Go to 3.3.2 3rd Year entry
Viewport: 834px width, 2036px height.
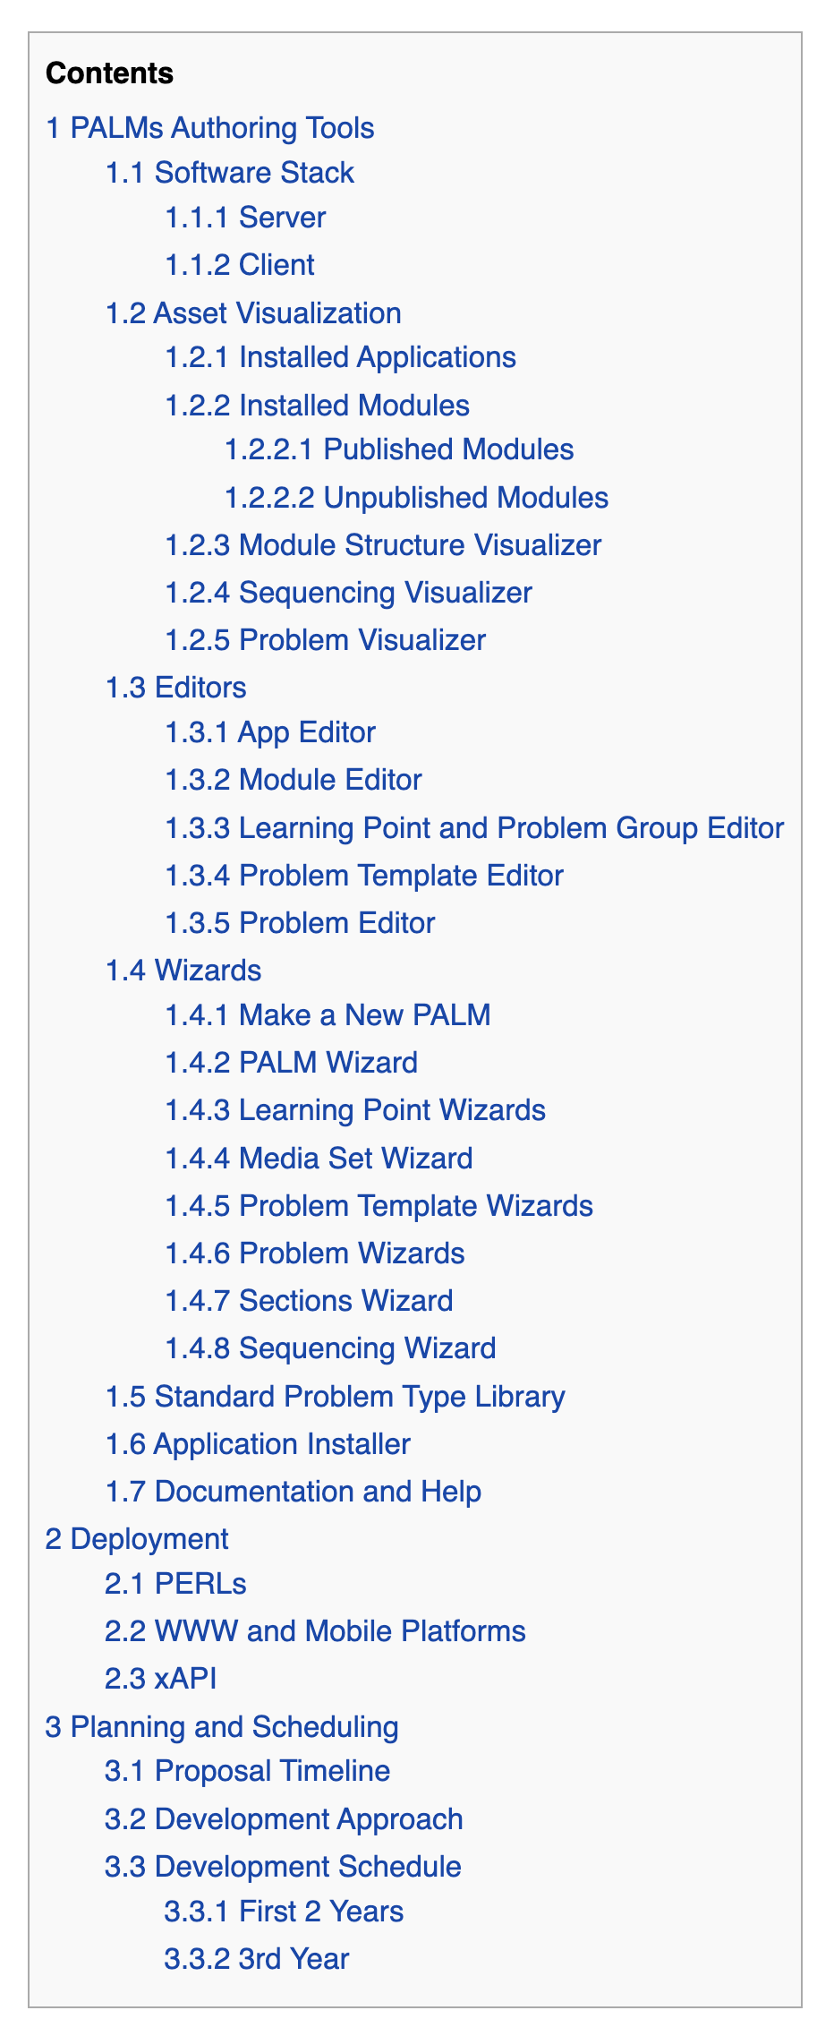point(257,1959)
